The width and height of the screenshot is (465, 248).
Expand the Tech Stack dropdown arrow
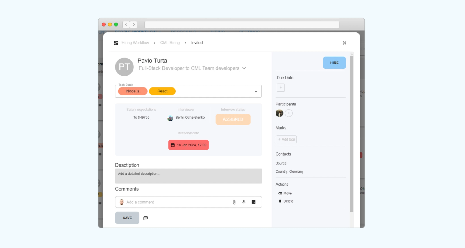click(256, 92)
